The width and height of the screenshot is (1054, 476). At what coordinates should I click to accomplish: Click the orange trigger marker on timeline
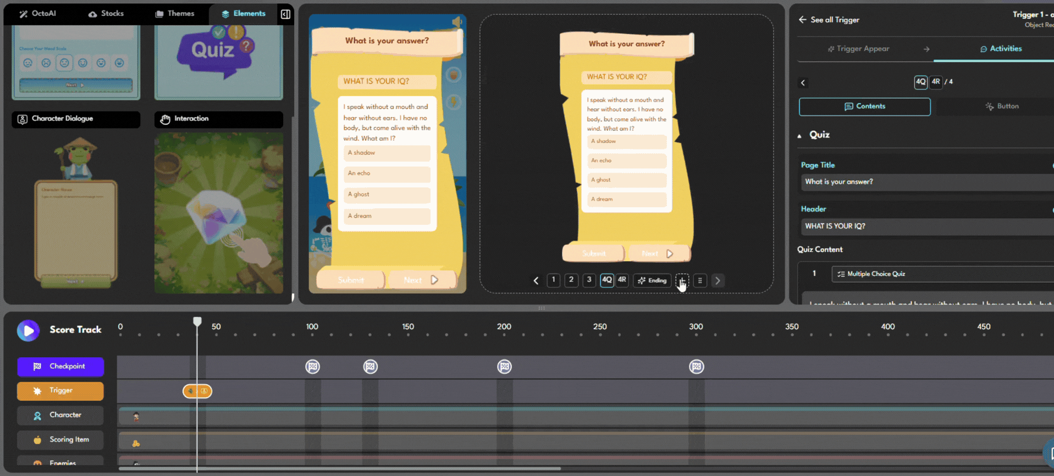[197, 391]
